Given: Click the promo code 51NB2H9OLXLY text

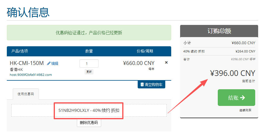Looking at the screenshot, I should click(74, 110).
